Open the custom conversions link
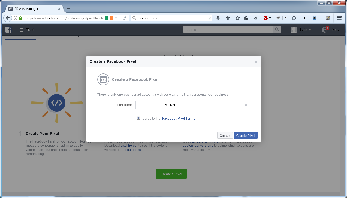 pyautogui.click(x=198, y=146)
